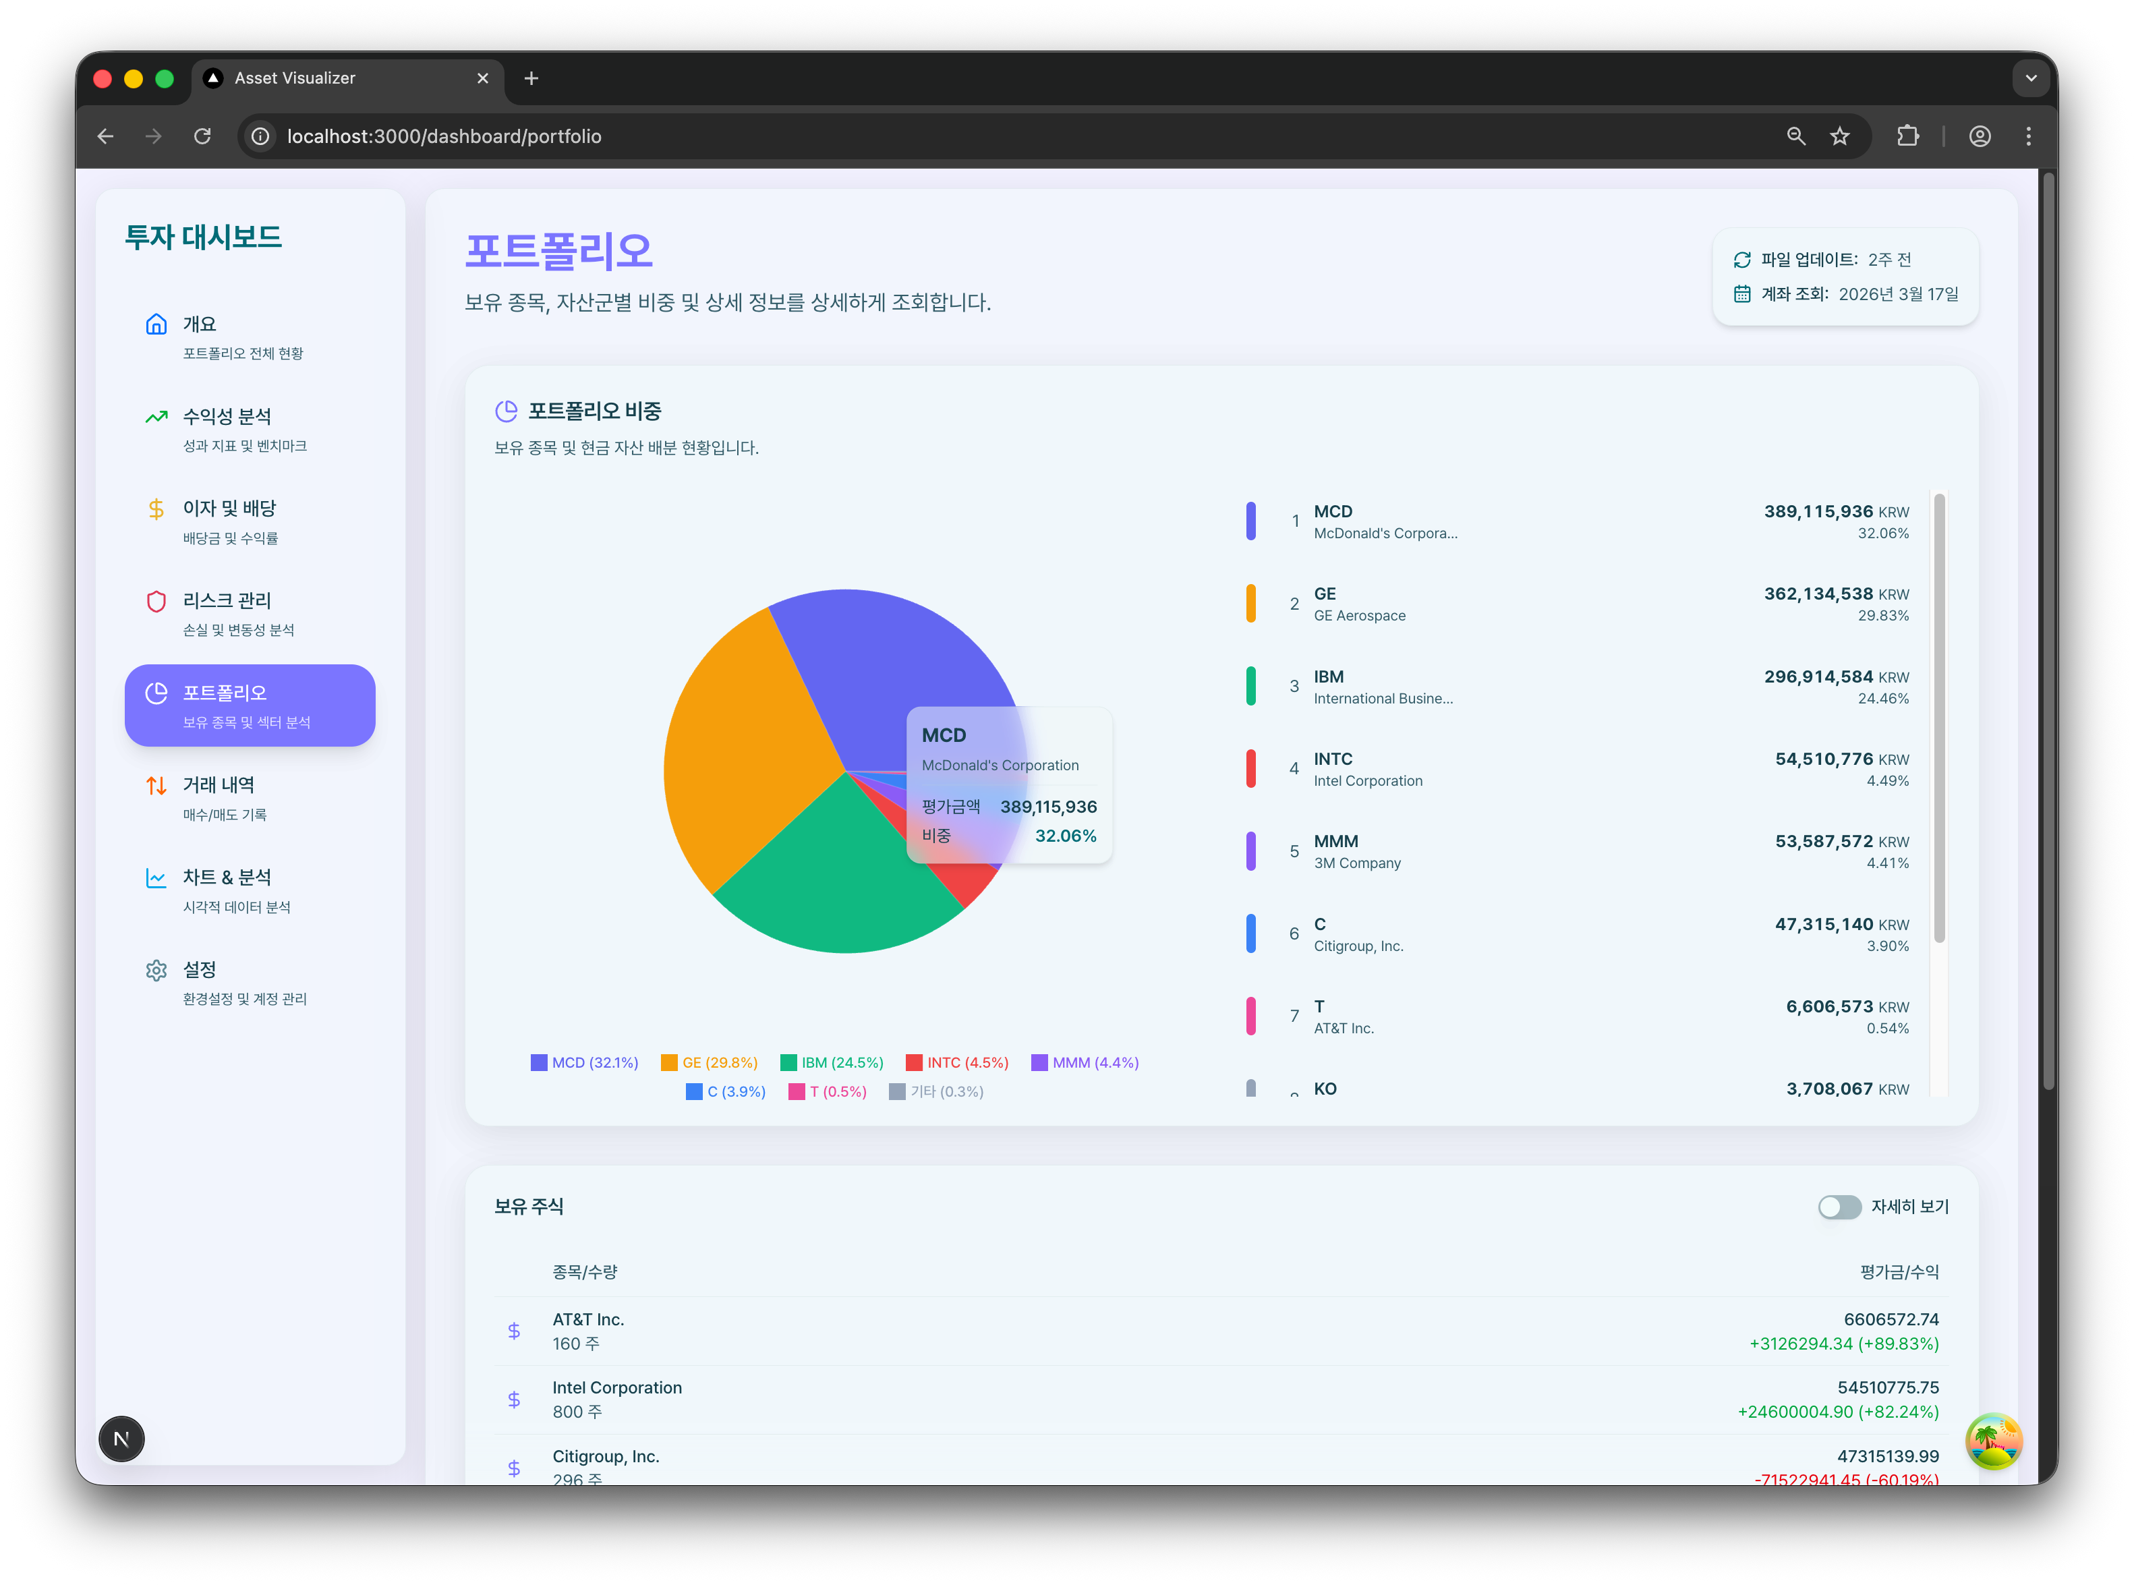This screenshot has height=1585, width=2134.
Task: Click the refresh icon beside 파일 업데이트
Action: coord(1741,260)
